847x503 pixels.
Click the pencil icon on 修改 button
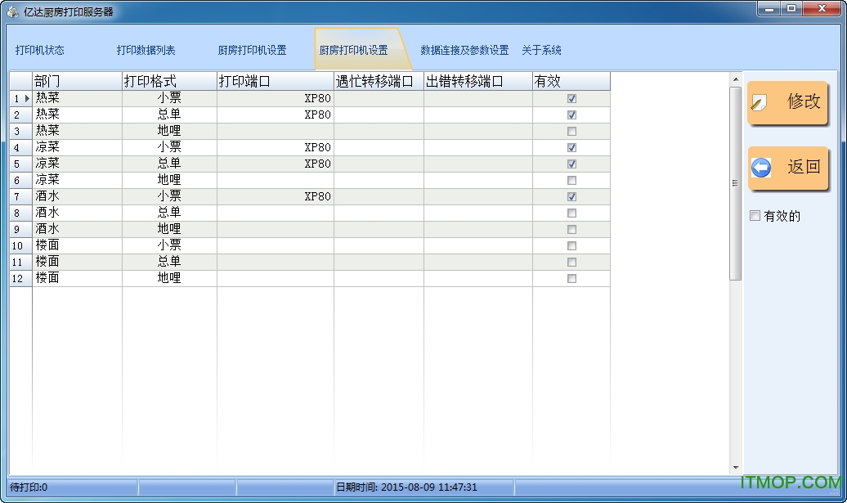point(759,103)
